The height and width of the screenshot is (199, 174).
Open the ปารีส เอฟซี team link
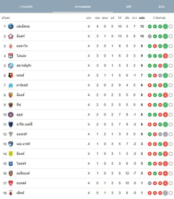tap(24, 124)
